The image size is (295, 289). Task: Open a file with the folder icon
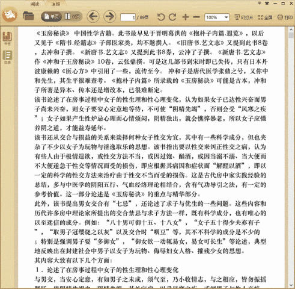point(28,16)
